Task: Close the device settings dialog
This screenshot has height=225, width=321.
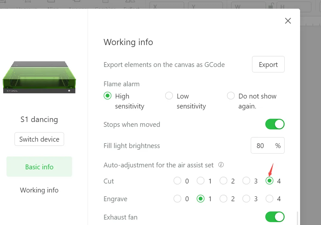Action: (x=288, y=21)
